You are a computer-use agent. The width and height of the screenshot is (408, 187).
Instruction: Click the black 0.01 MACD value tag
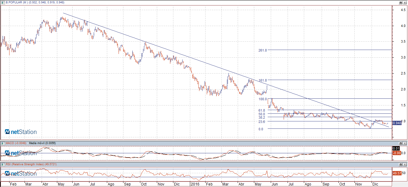[396, 148]
